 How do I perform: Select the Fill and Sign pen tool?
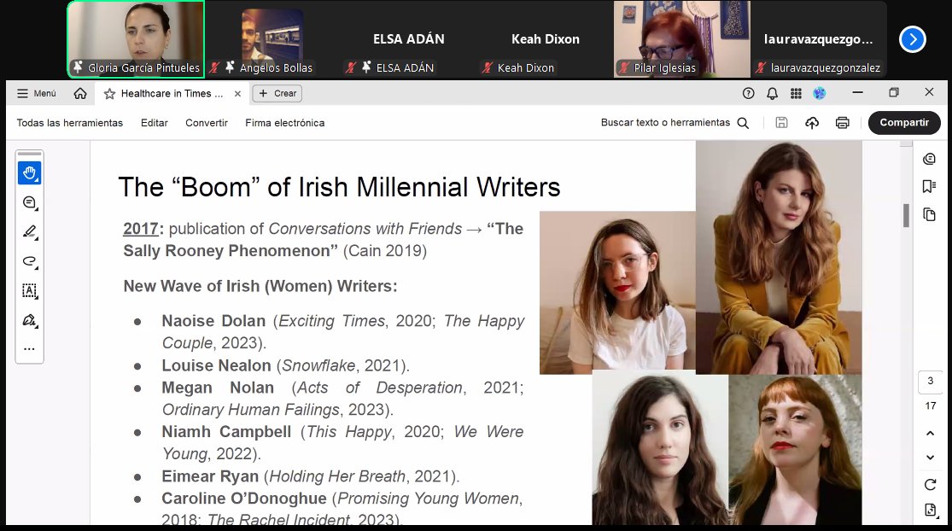click(x=30, y=320)
